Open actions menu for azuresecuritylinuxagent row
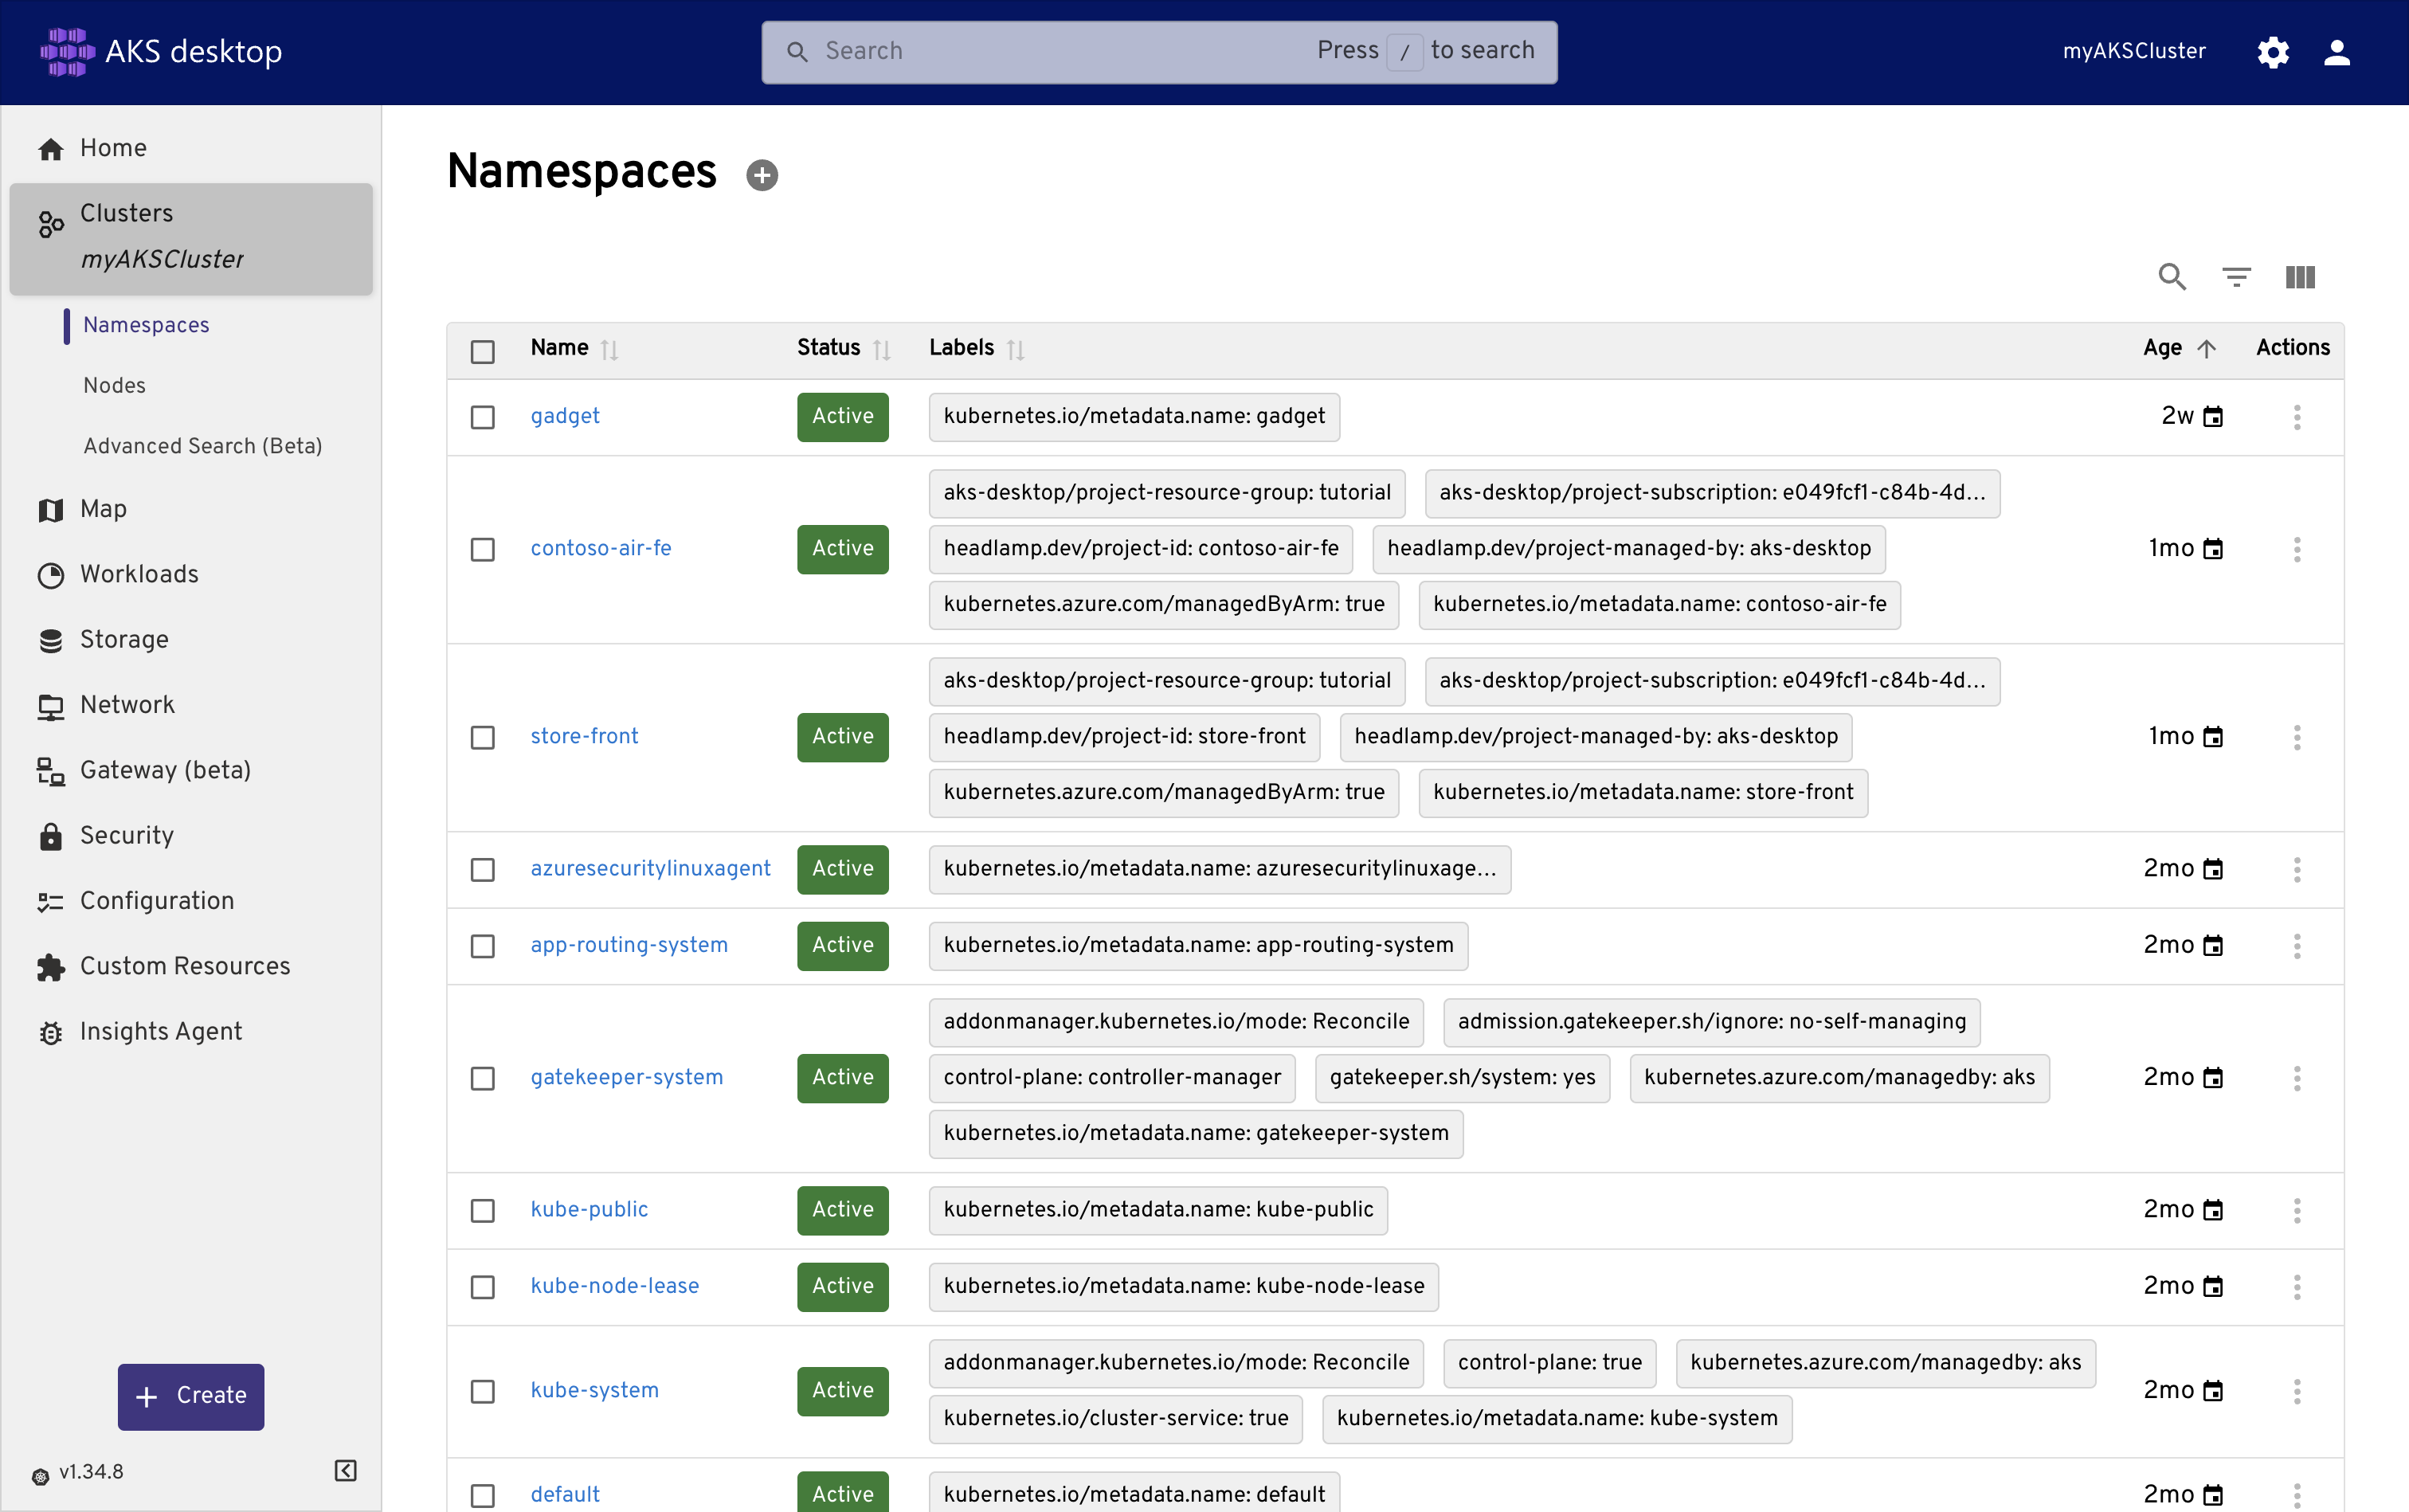 2296,869
